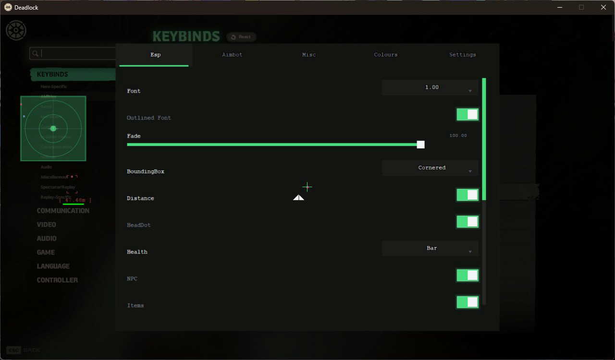615x360 pixels.
Task: Click the 47.46m distance readout
Action: (x=75, y=200)
